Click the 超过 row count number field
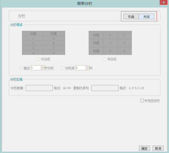 (36, 68)
